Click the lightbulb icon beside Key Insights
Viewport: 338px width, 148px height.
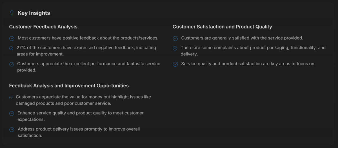12,13
